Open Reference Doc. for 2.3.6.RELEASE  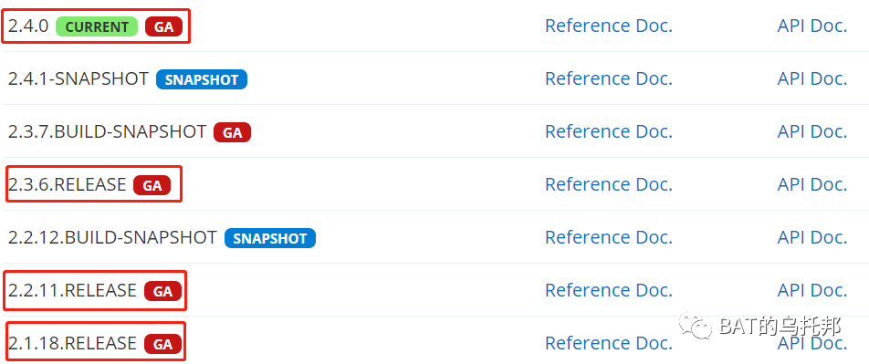point(609,184)
